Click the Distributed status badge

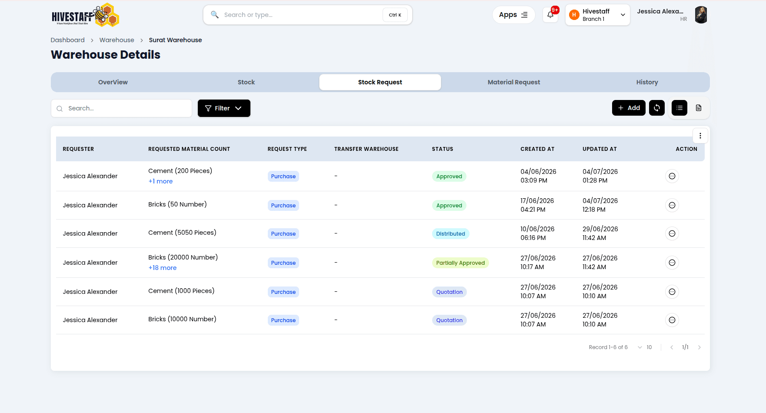(450, 233)
